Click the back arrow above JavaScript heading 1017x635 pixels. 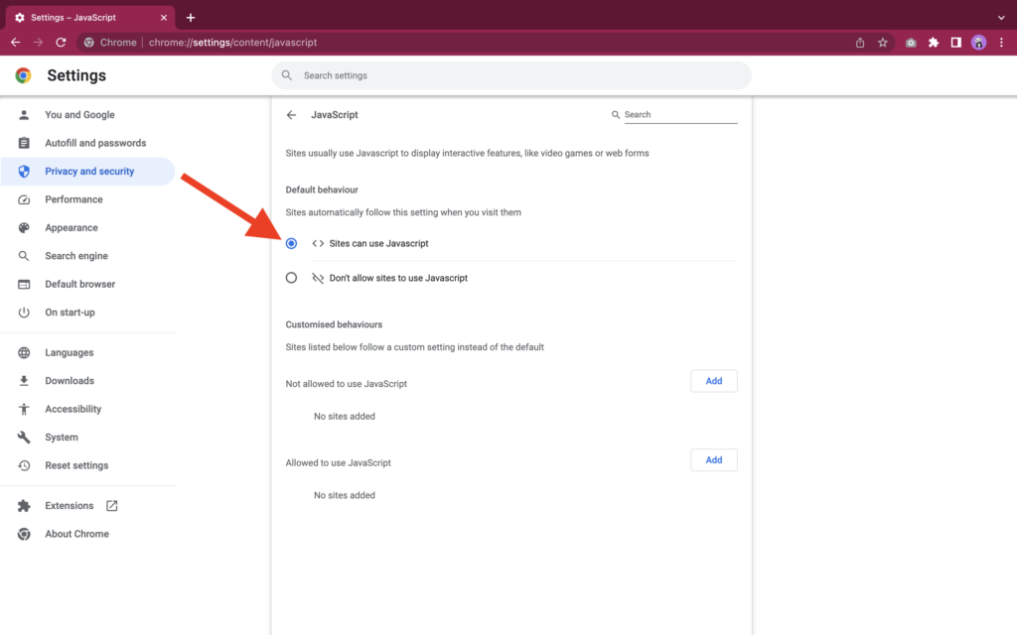[x=291, y=114]
